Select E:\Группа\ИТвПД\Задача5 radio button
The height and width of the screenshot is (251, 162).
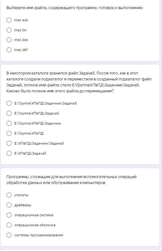pos(9,113)
